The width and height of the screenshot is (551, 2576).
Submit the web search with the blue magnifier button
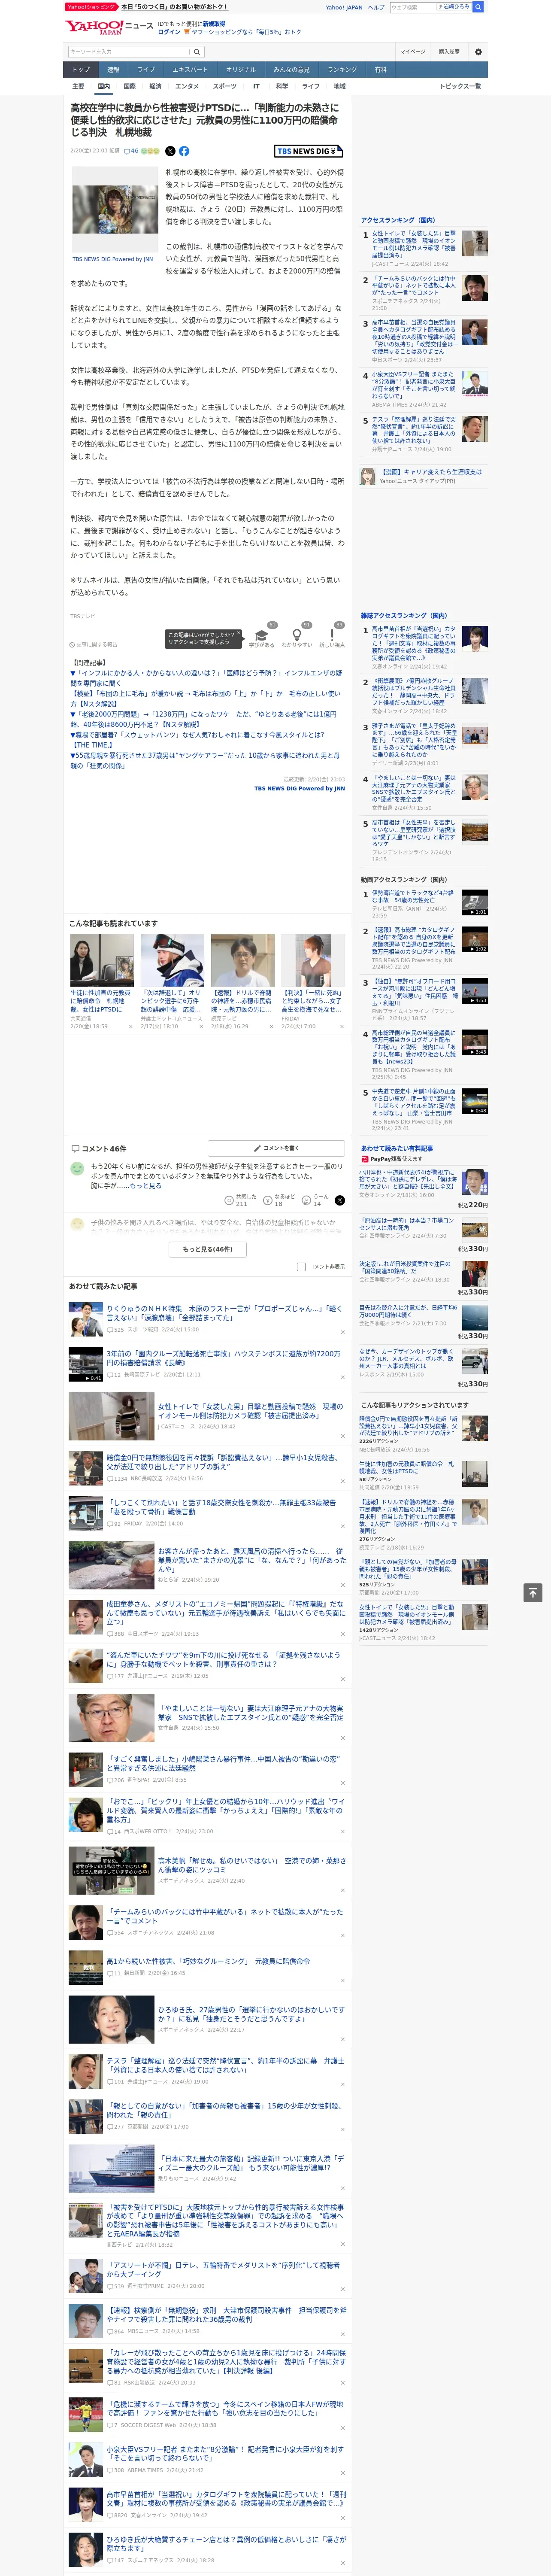point(478,7)
